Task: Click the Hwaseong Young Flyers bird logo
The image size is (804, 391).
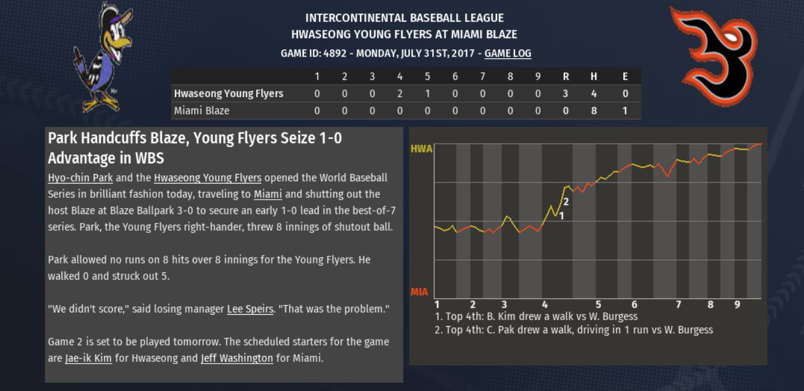Action: click(103, 57)
